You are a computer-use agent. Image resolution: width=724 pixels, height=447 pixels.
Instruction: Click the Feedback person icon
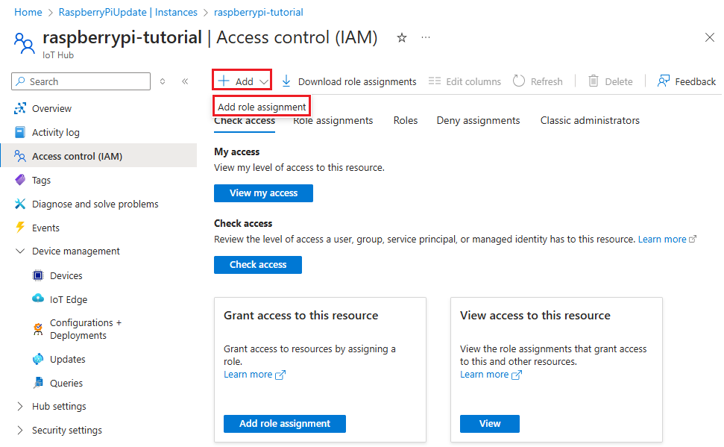click(664, 81)
